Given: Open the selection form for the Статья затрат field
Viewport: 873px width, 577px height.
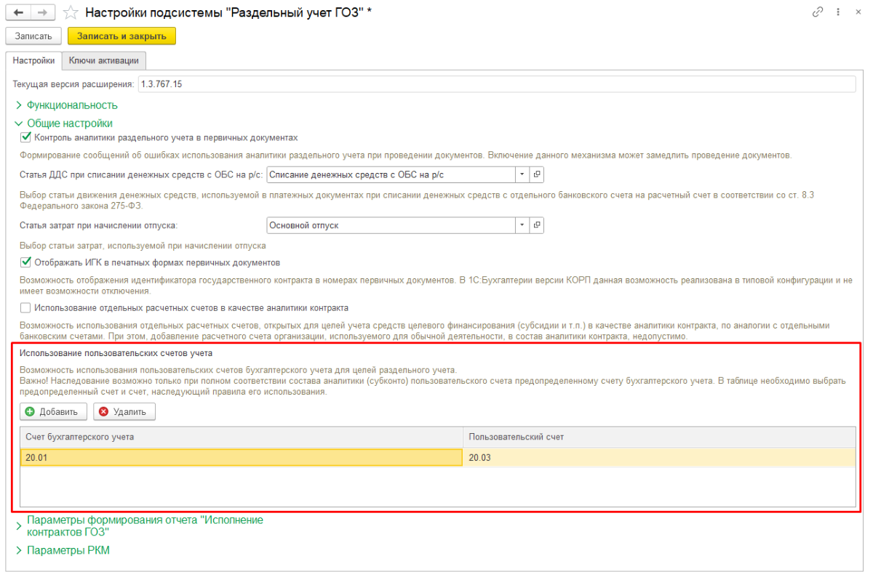Looking at the screenshot, I should (x=537, y=225).
